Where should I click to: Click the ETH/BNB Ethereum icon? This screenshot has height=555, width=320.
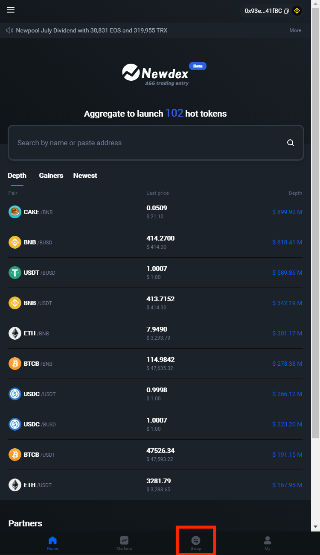[15, 333]
